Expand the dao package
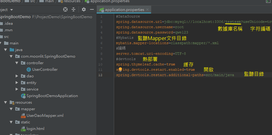 coord(17,76)
